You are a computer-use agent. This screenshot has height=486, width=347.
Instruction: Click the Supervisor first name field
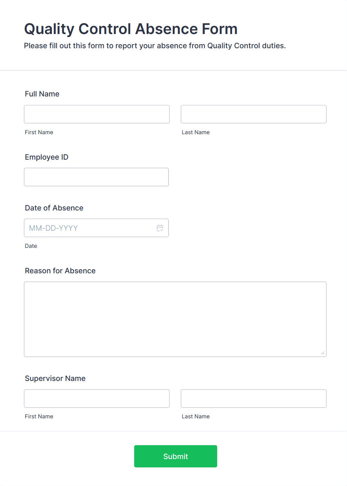click(x=97, y=399)
